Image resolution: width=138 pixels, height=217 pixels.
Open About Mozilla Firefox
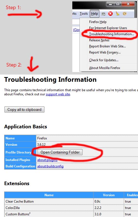(x=105, y=68)
